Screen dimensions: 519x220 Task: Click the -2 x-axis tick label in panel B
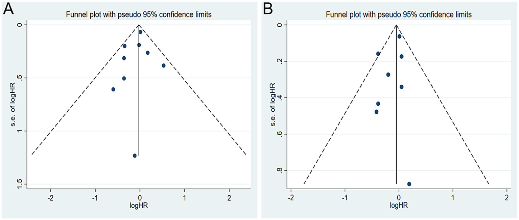pyautogui.click(x=290, y=197)
